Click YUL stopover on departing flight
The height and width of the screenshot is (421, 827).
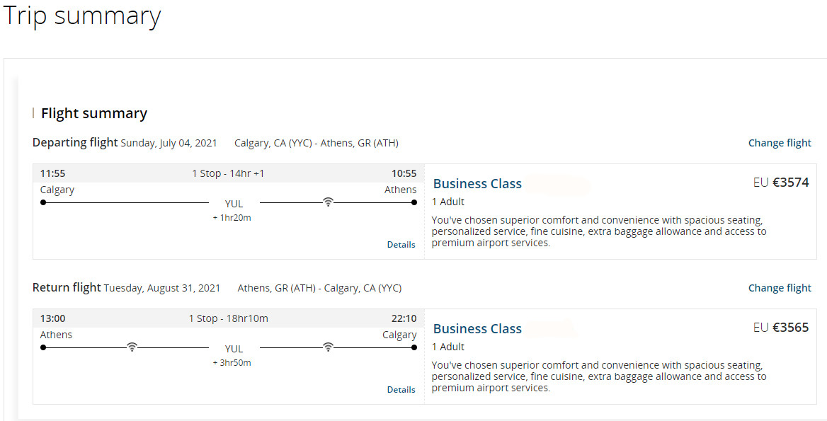click(x=234, y=204)
